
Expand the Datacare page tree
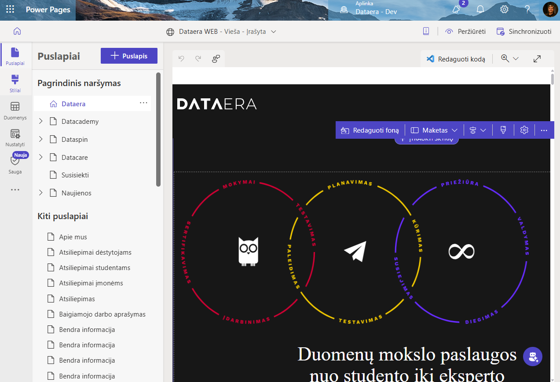(x=41, y=157)
